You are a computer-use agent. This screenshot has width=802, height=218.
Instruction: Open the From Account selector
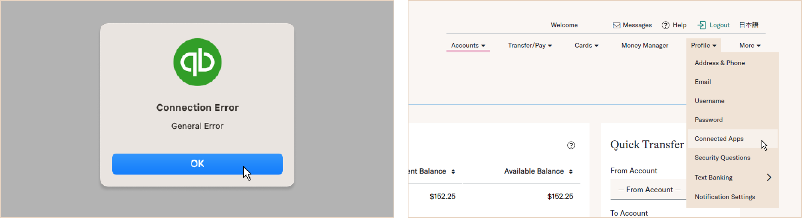649,190
